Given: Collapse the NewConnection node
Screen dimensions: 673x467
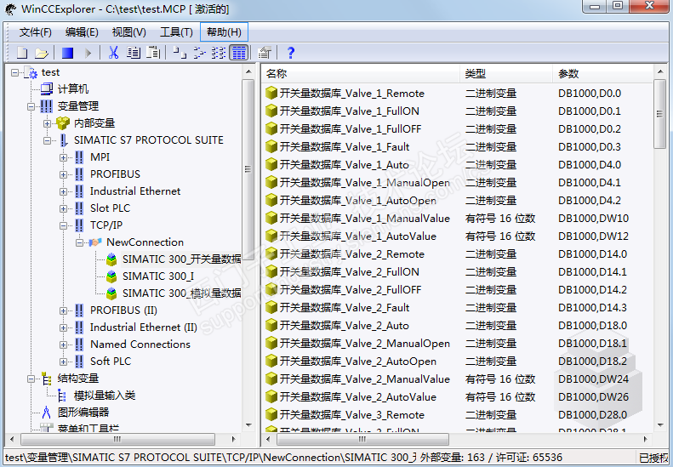Looking at the screenshot, I should click(x=79, y=243).
